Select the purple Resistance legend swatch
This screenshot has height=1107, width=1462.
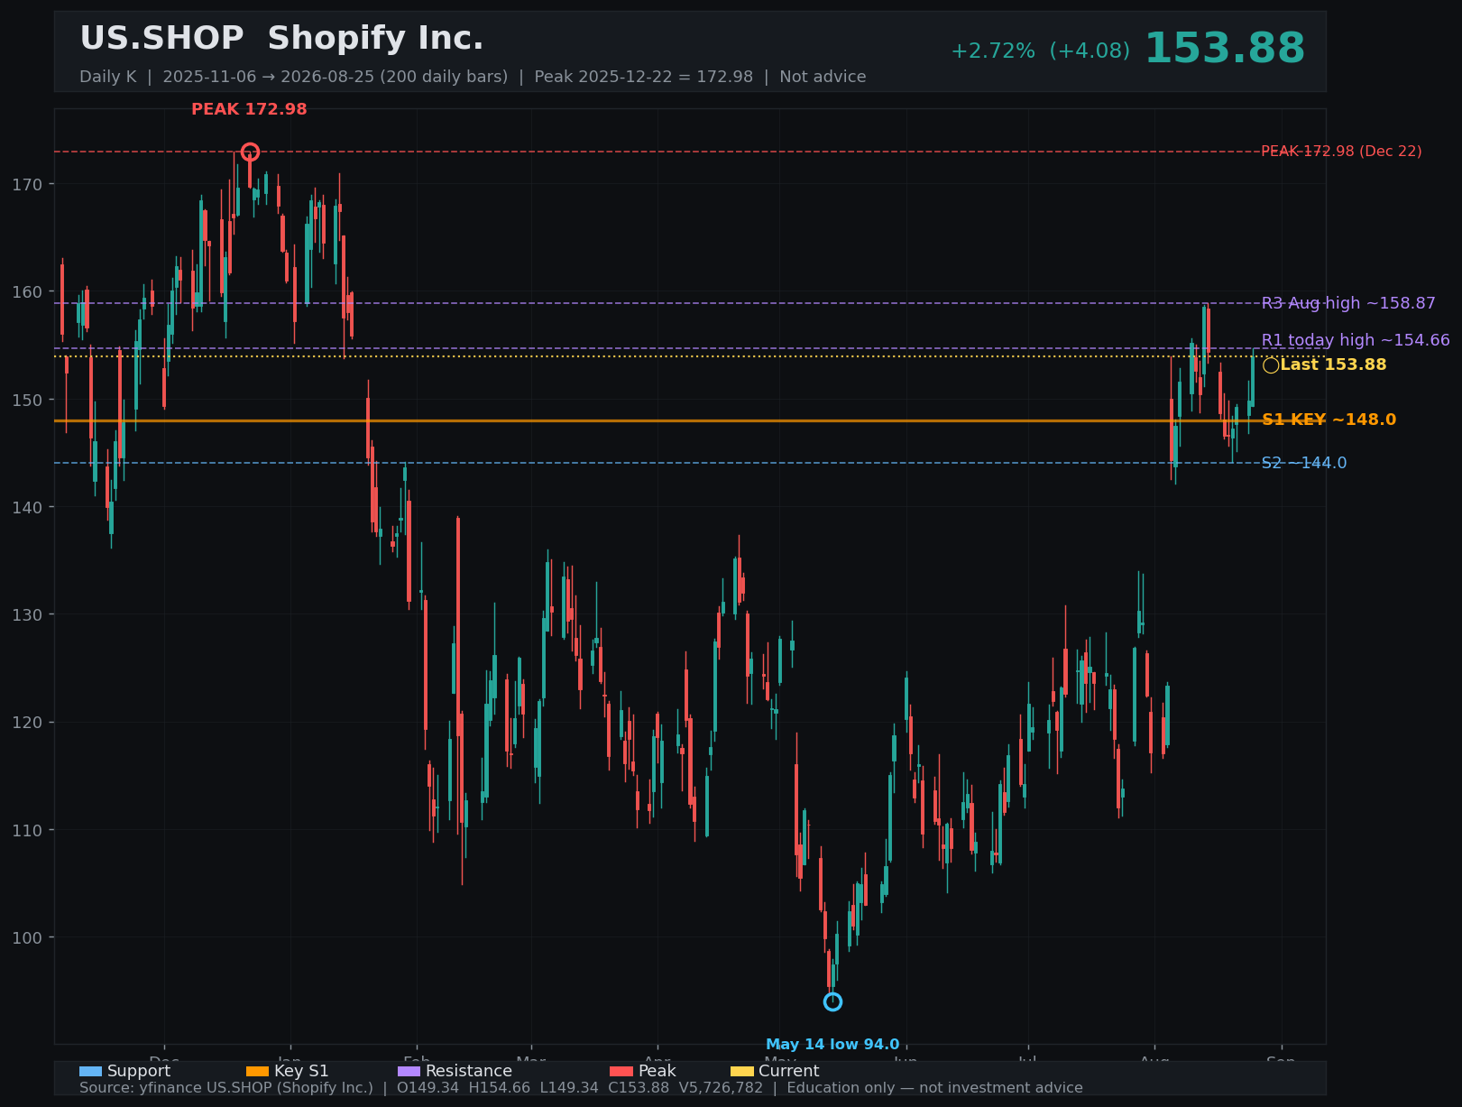coord(409,1072)
